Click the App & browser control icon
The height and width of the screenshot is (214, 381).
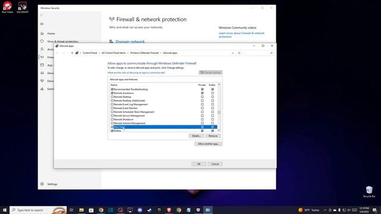42,65
